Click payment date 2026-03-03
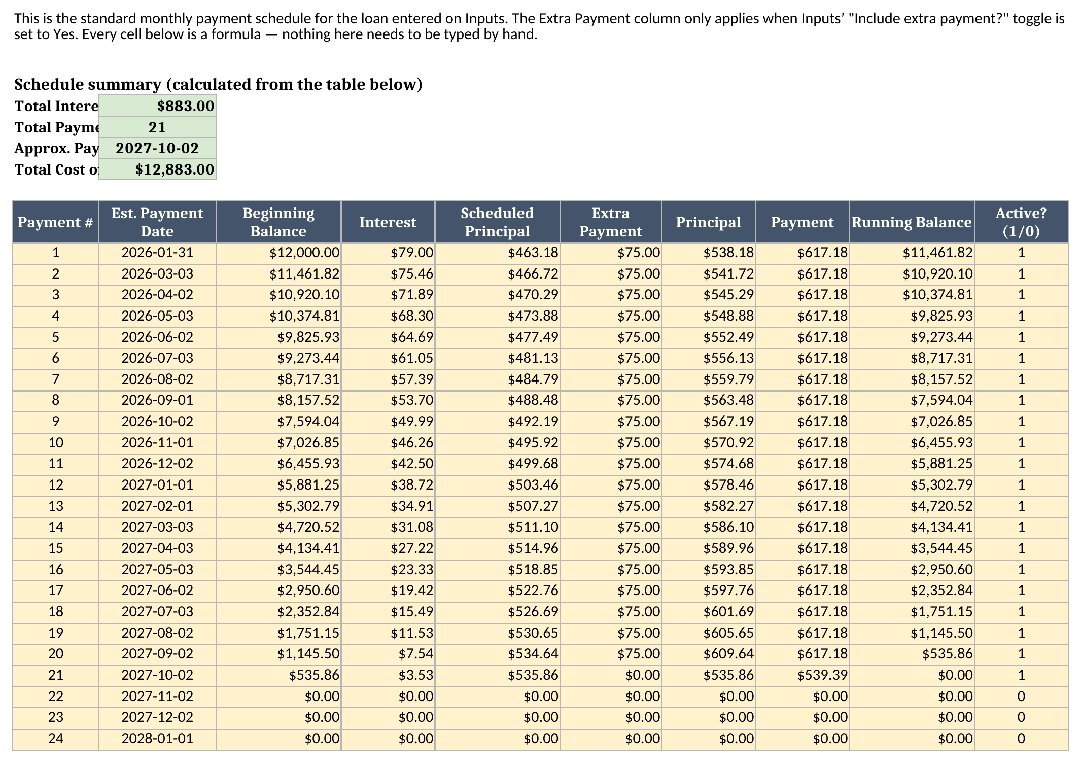The height and width of the screenshot is (763, 1081). (157, 274)
